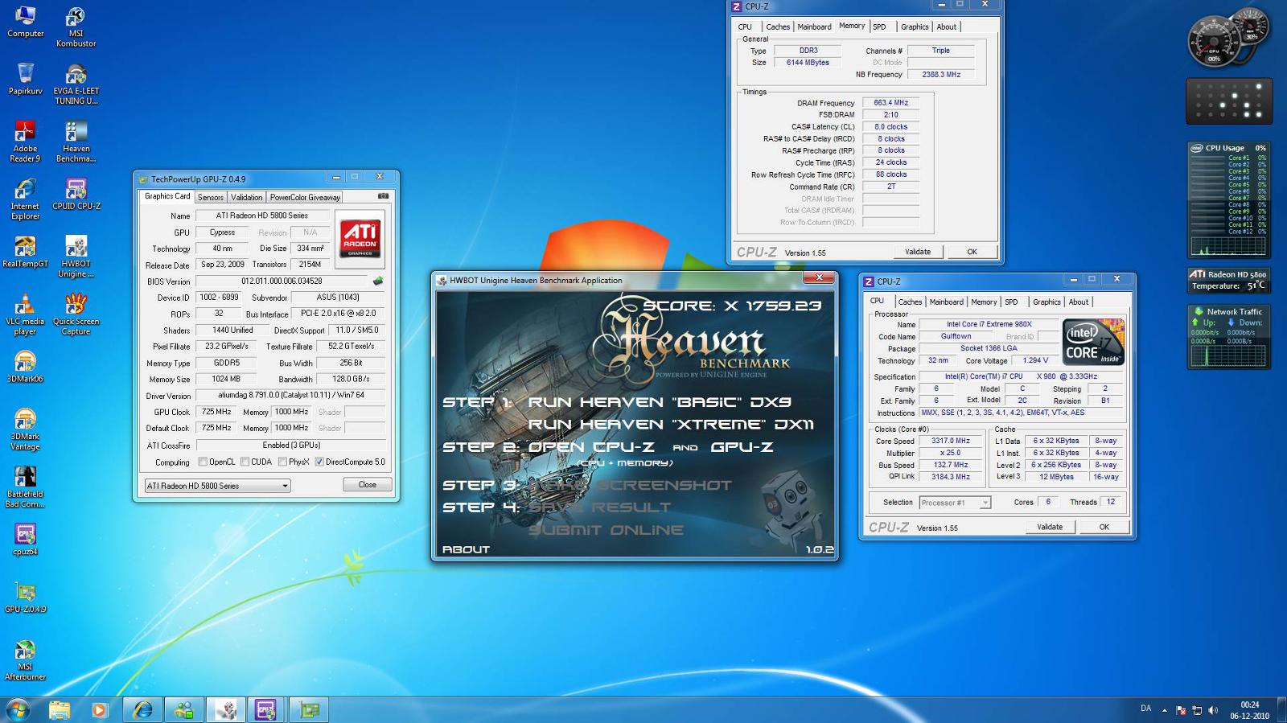This screenshot has width=1287, height=723.
Task: Launch Quick Screen Capture desktop icon
Action: click(x=76, y=314)
